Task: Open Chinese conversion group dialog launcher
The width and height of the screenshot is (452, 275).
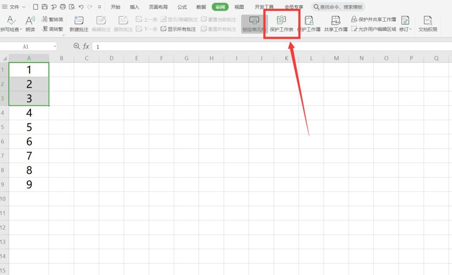Action: point(64,35)
